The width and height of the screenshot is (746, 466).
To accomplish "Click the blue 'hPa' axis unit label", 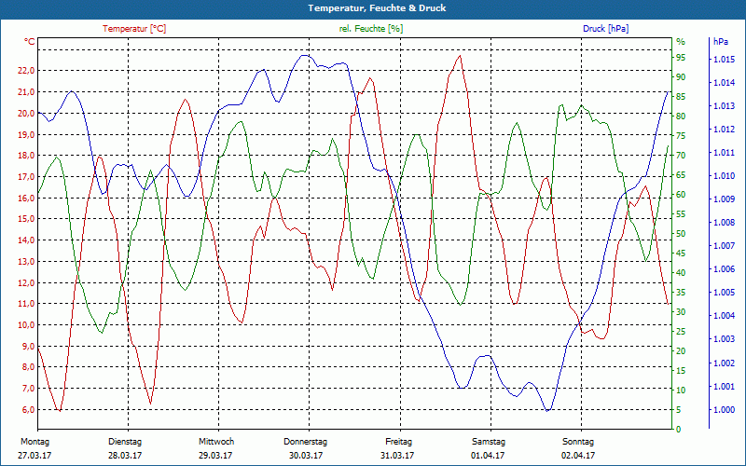I will [x=721, y=42].
